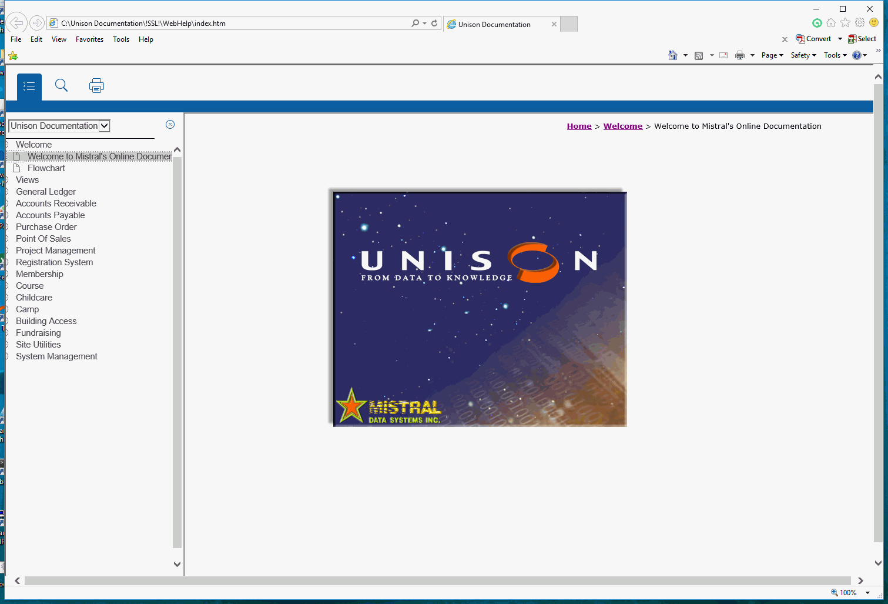
Task: Click the command bar Print icon
Action: (x=740, y=55)
